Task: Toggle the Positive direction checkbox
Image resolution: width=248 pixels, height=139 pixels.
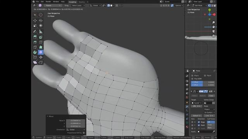Action: click(199, 125)
